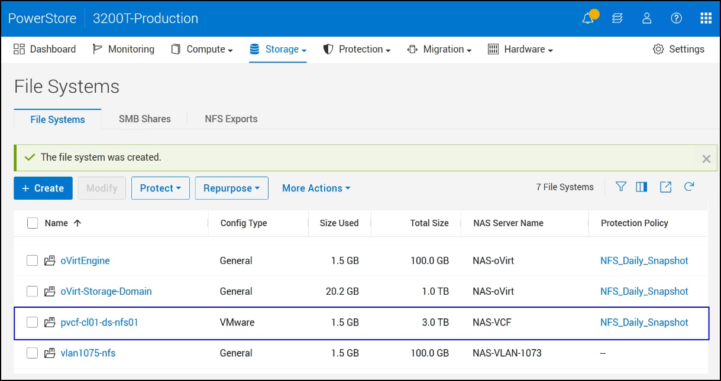The height and width of the screenshot is (381, 721).
Task: Click the file system icon beside vlan1075-nfs
Action: (50, 353)
